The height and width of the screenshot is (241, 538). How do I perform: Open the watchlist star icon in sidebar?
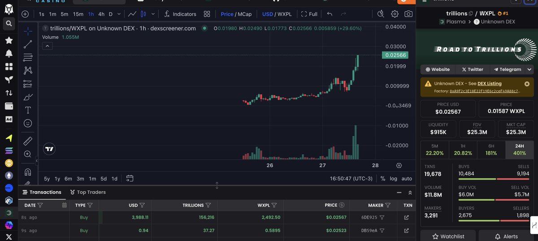click(x=9, y=40)
